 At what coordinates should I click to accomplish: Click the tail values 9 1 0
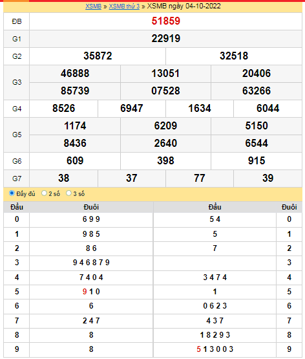tap(91, 292)
